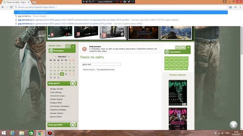Viewport: 243px width, 136px height.
Task: Click the 'Начать поиск' button
Action: (x=89, y=70)
